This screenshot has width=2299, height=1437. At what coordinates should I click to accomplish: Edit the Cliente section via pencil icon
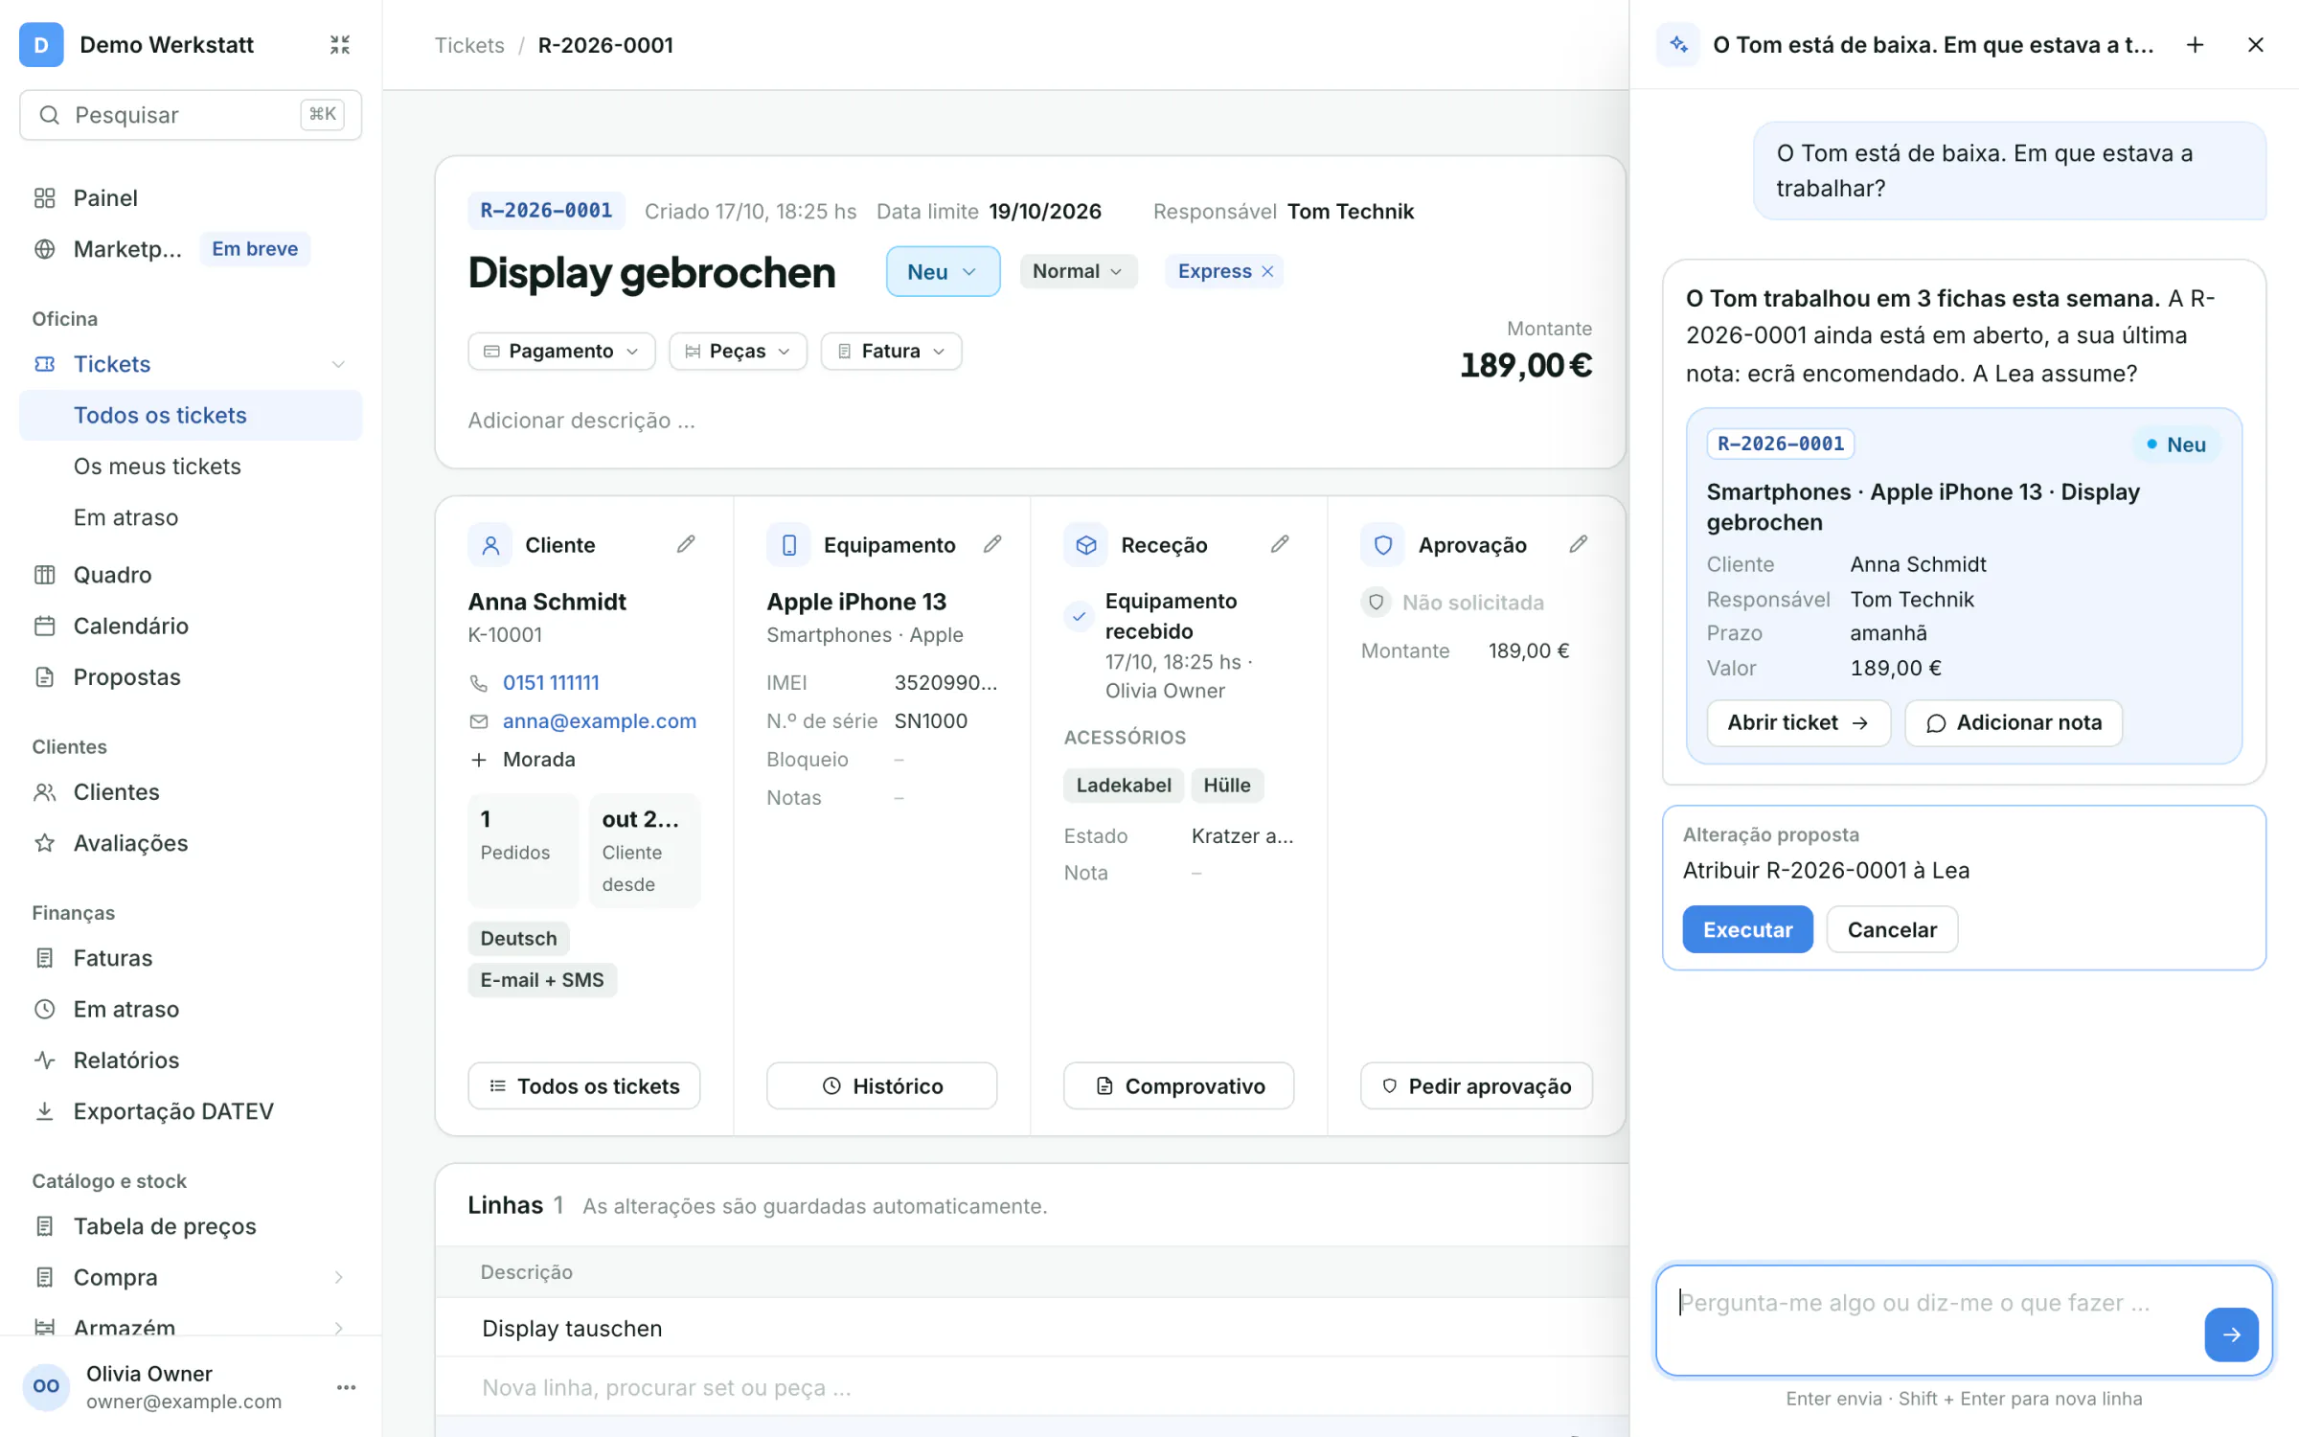[686, 544]
